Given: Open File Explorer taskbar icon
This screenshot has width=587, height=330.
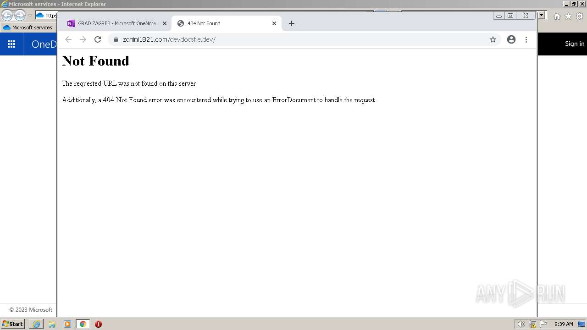Looking at the screenshot, I should (52, 324).
